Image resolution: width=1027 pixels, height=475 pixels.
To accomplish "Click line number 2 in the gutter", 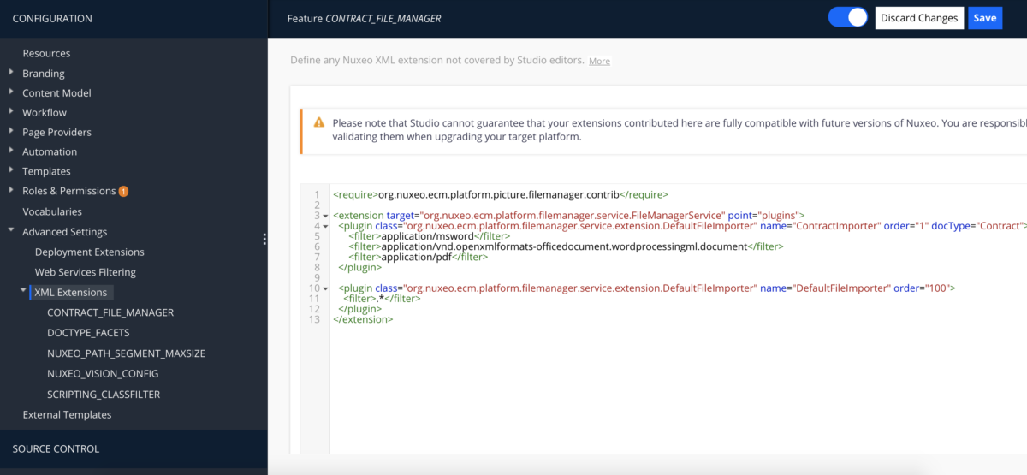I will click(317, 205).
